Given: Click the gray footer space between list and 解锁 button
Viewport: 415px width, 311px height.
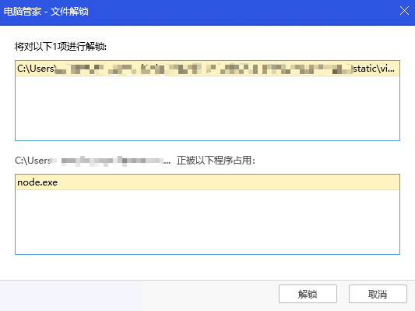Looking at the screenshot, I should (209, 295).
